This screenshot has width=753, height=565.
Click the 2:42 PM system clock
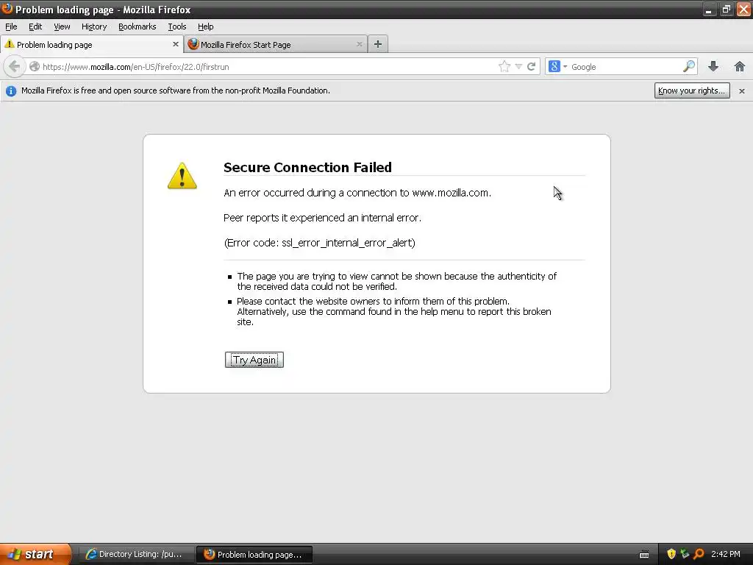726,554
